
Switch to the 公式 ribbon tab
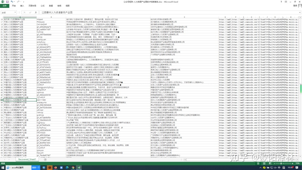(x=43, y=6)
